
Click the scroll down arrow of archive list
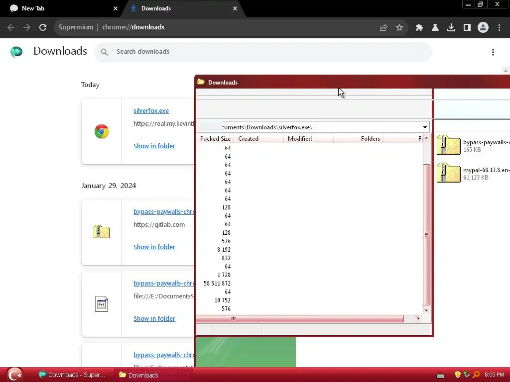coord(426,310)
